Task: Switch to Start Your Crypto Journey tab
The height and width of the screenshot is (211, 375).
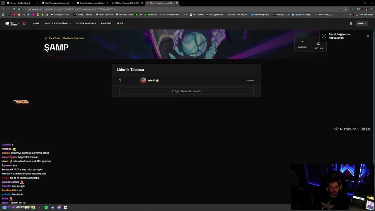Action: [x=57, y=3]
